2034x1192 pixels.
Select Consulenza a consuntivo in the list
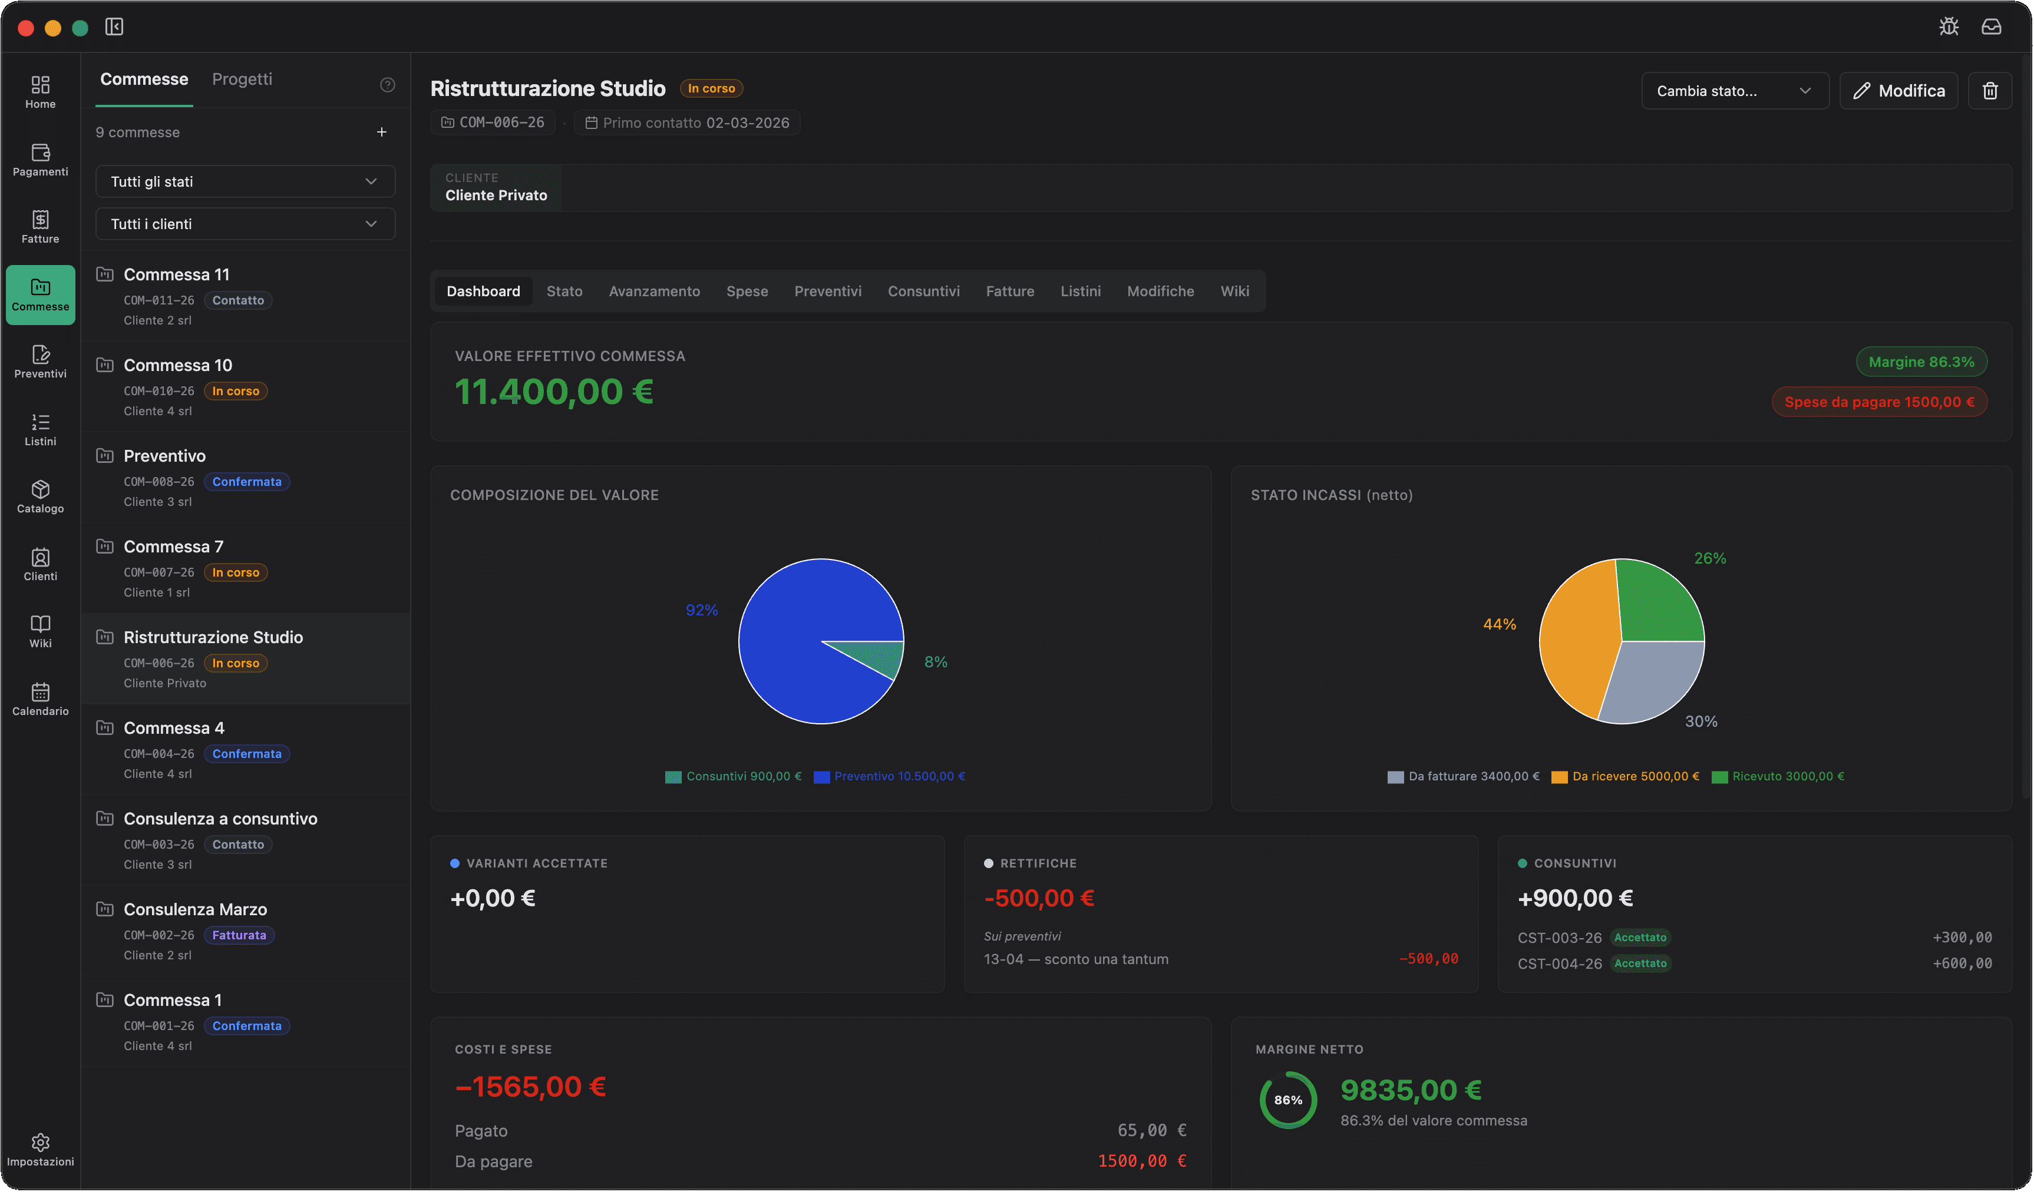[245, 840]
